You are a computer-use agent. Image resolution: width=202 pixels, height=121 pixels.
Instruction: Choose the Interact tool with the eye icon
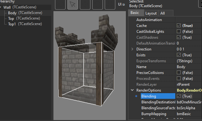pyautogui.click(x=60, y=4)
